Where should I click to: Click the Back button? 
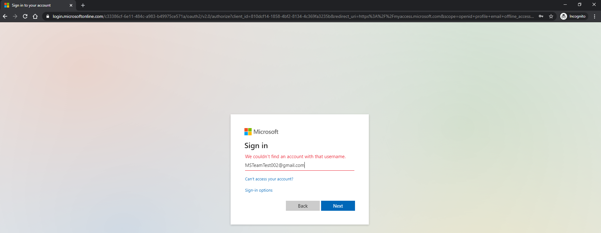click(303, 206)
